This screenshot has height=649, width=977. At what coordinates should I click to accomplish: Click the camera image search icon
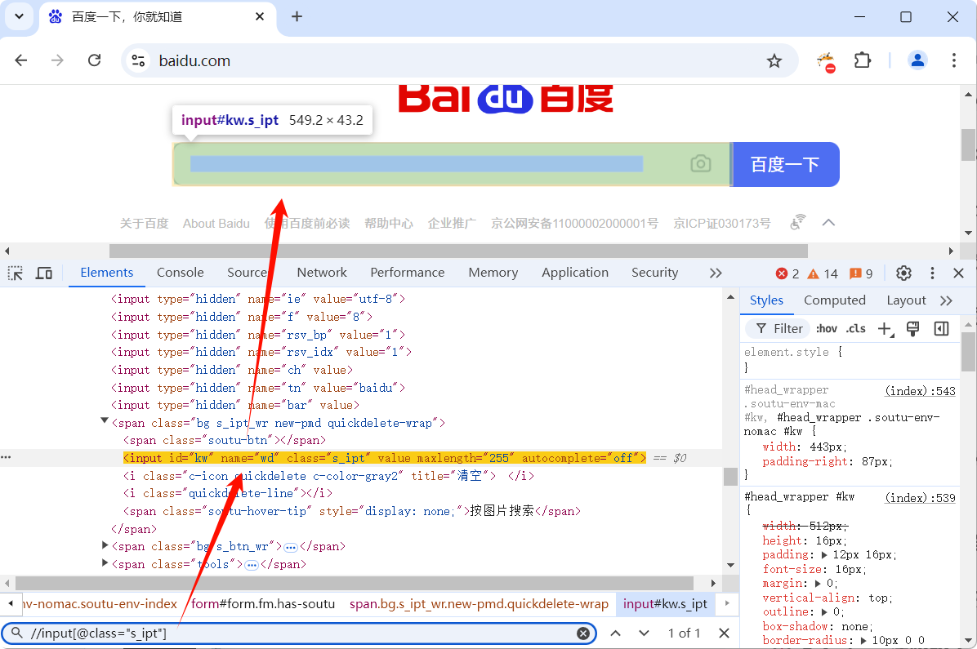tap(701, 164)
